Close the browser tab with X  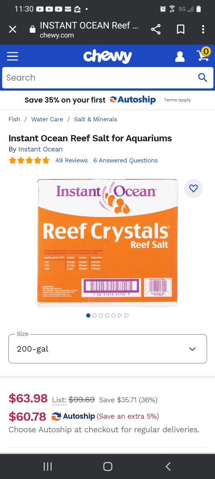coord(13,29)
